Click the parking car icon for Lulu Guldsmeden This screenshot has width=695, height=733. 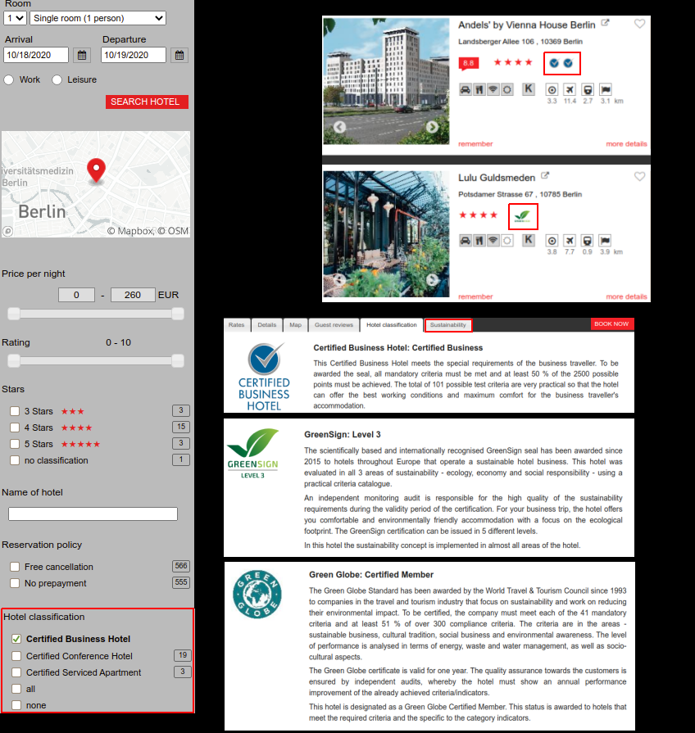[x=466, y=240]
